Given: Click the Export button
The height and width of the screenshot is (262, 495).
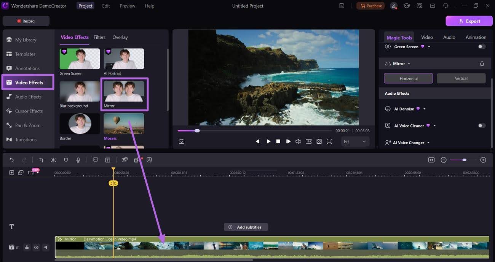Looking at the screenshot, I should (x=469, y=21).
